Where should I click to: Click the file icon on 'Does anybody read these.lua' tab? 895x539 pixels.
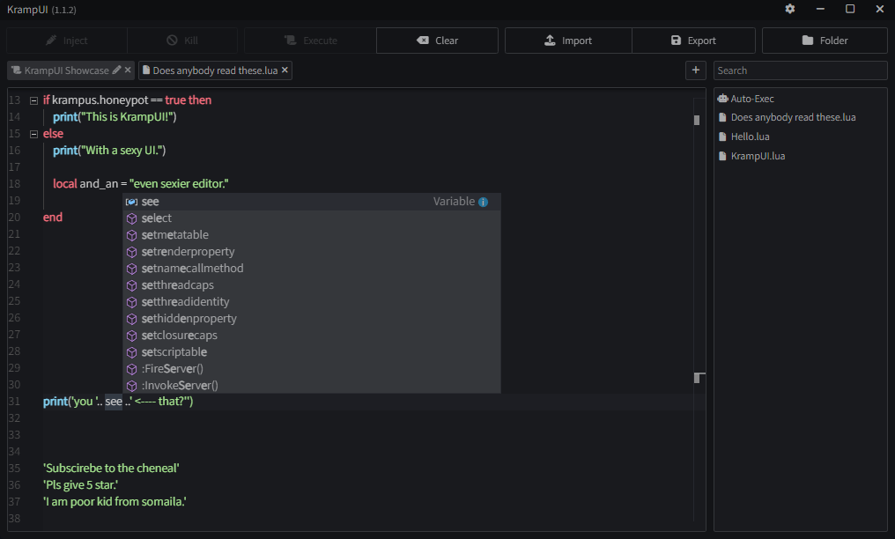click(146, 70)
